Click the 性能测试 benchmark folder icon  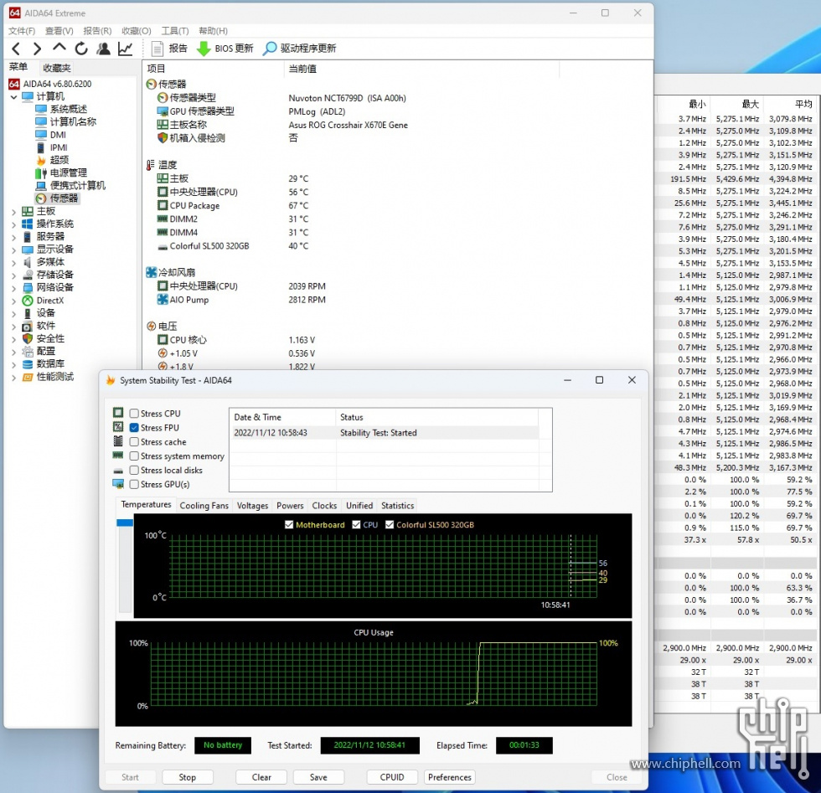27,377
